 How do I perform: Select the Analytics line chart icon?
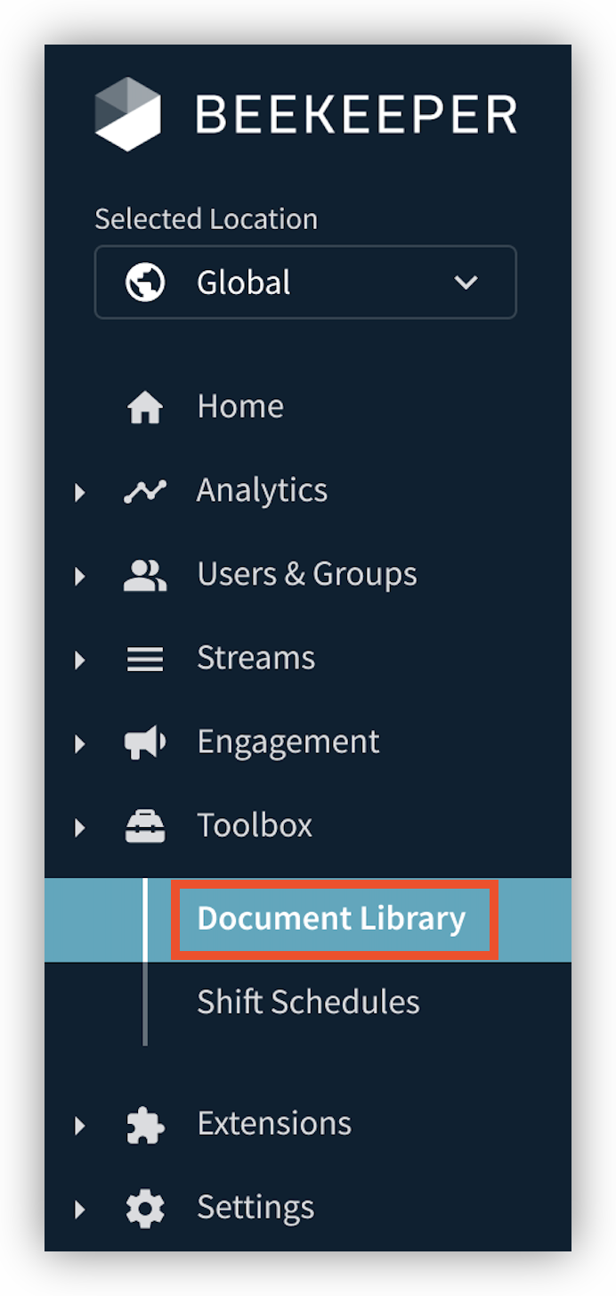click(x=145, y=491)
